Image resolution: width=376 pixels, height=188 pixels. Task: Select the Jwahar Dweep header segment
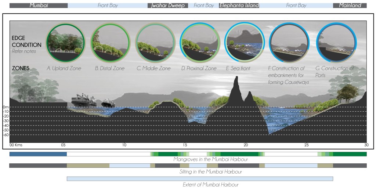168,6
